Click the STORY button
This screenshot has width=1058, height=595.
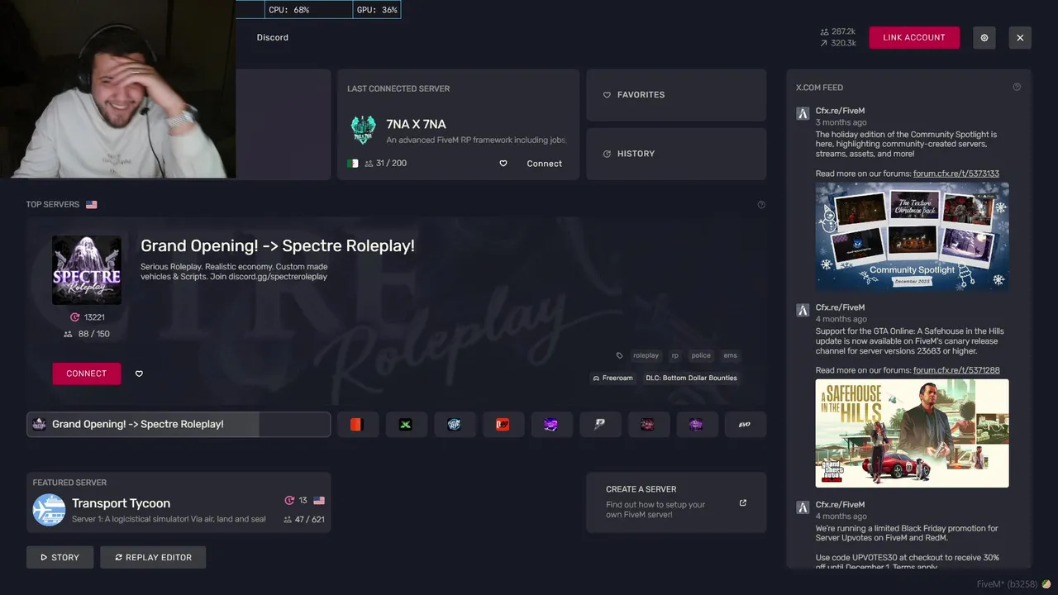click(x=60, y=557)
